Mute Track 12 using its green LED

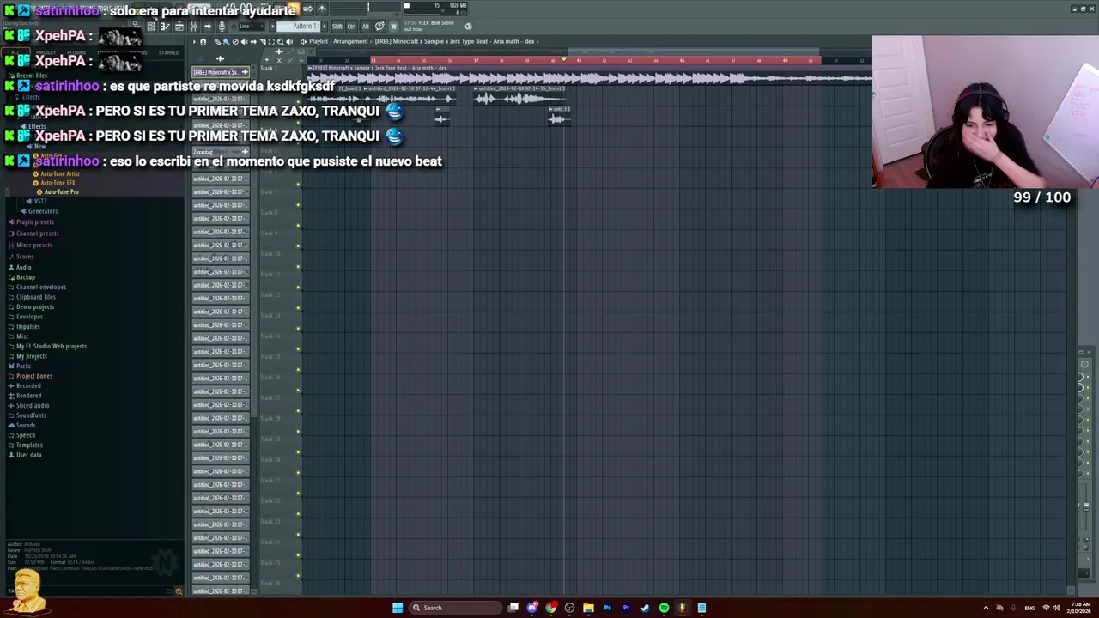298,307
